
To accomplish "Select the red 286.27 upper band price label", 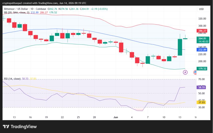I will [x=202, y=31].
